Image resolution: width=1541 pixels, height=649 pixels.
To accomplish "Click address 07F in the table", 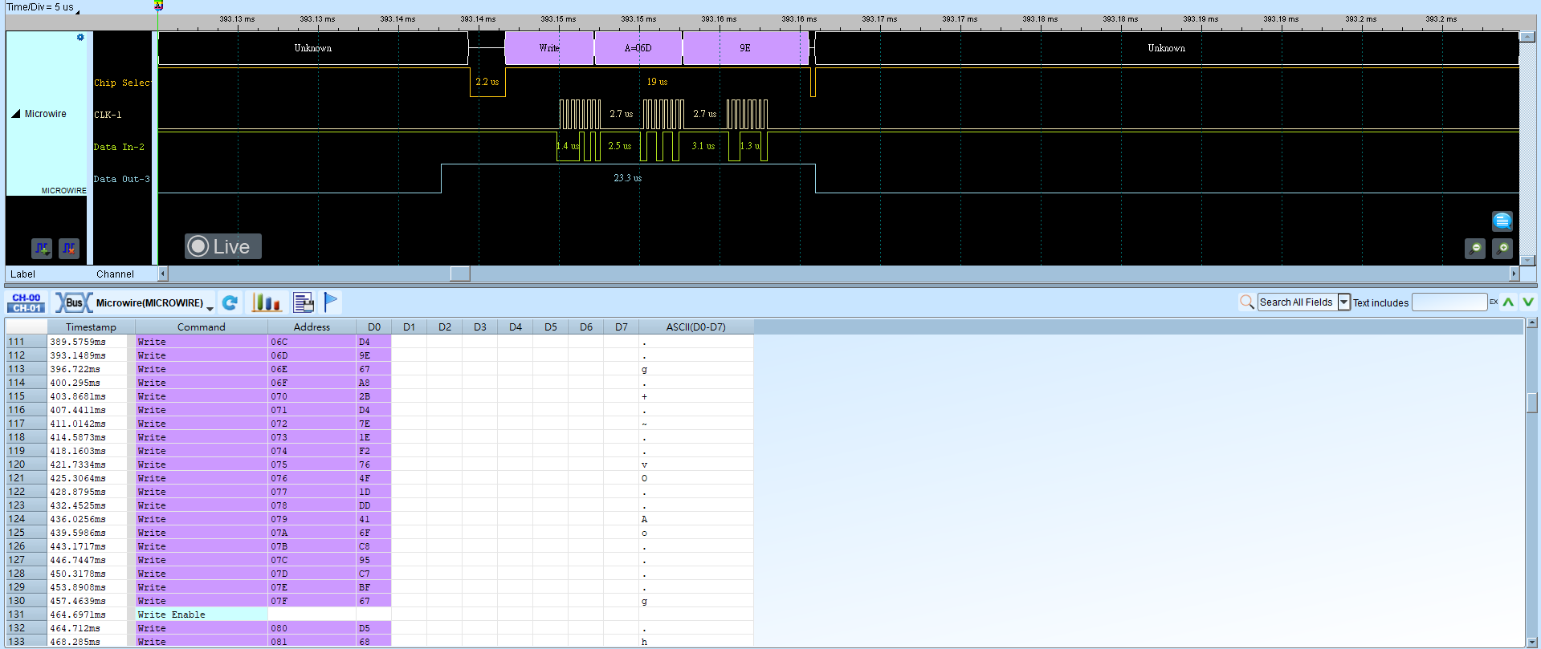I will coord(279,601).
